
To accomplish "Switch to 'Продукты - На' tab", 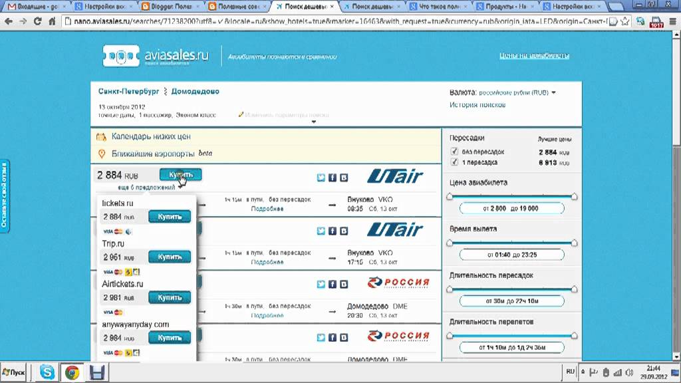I will coord(505,7).
